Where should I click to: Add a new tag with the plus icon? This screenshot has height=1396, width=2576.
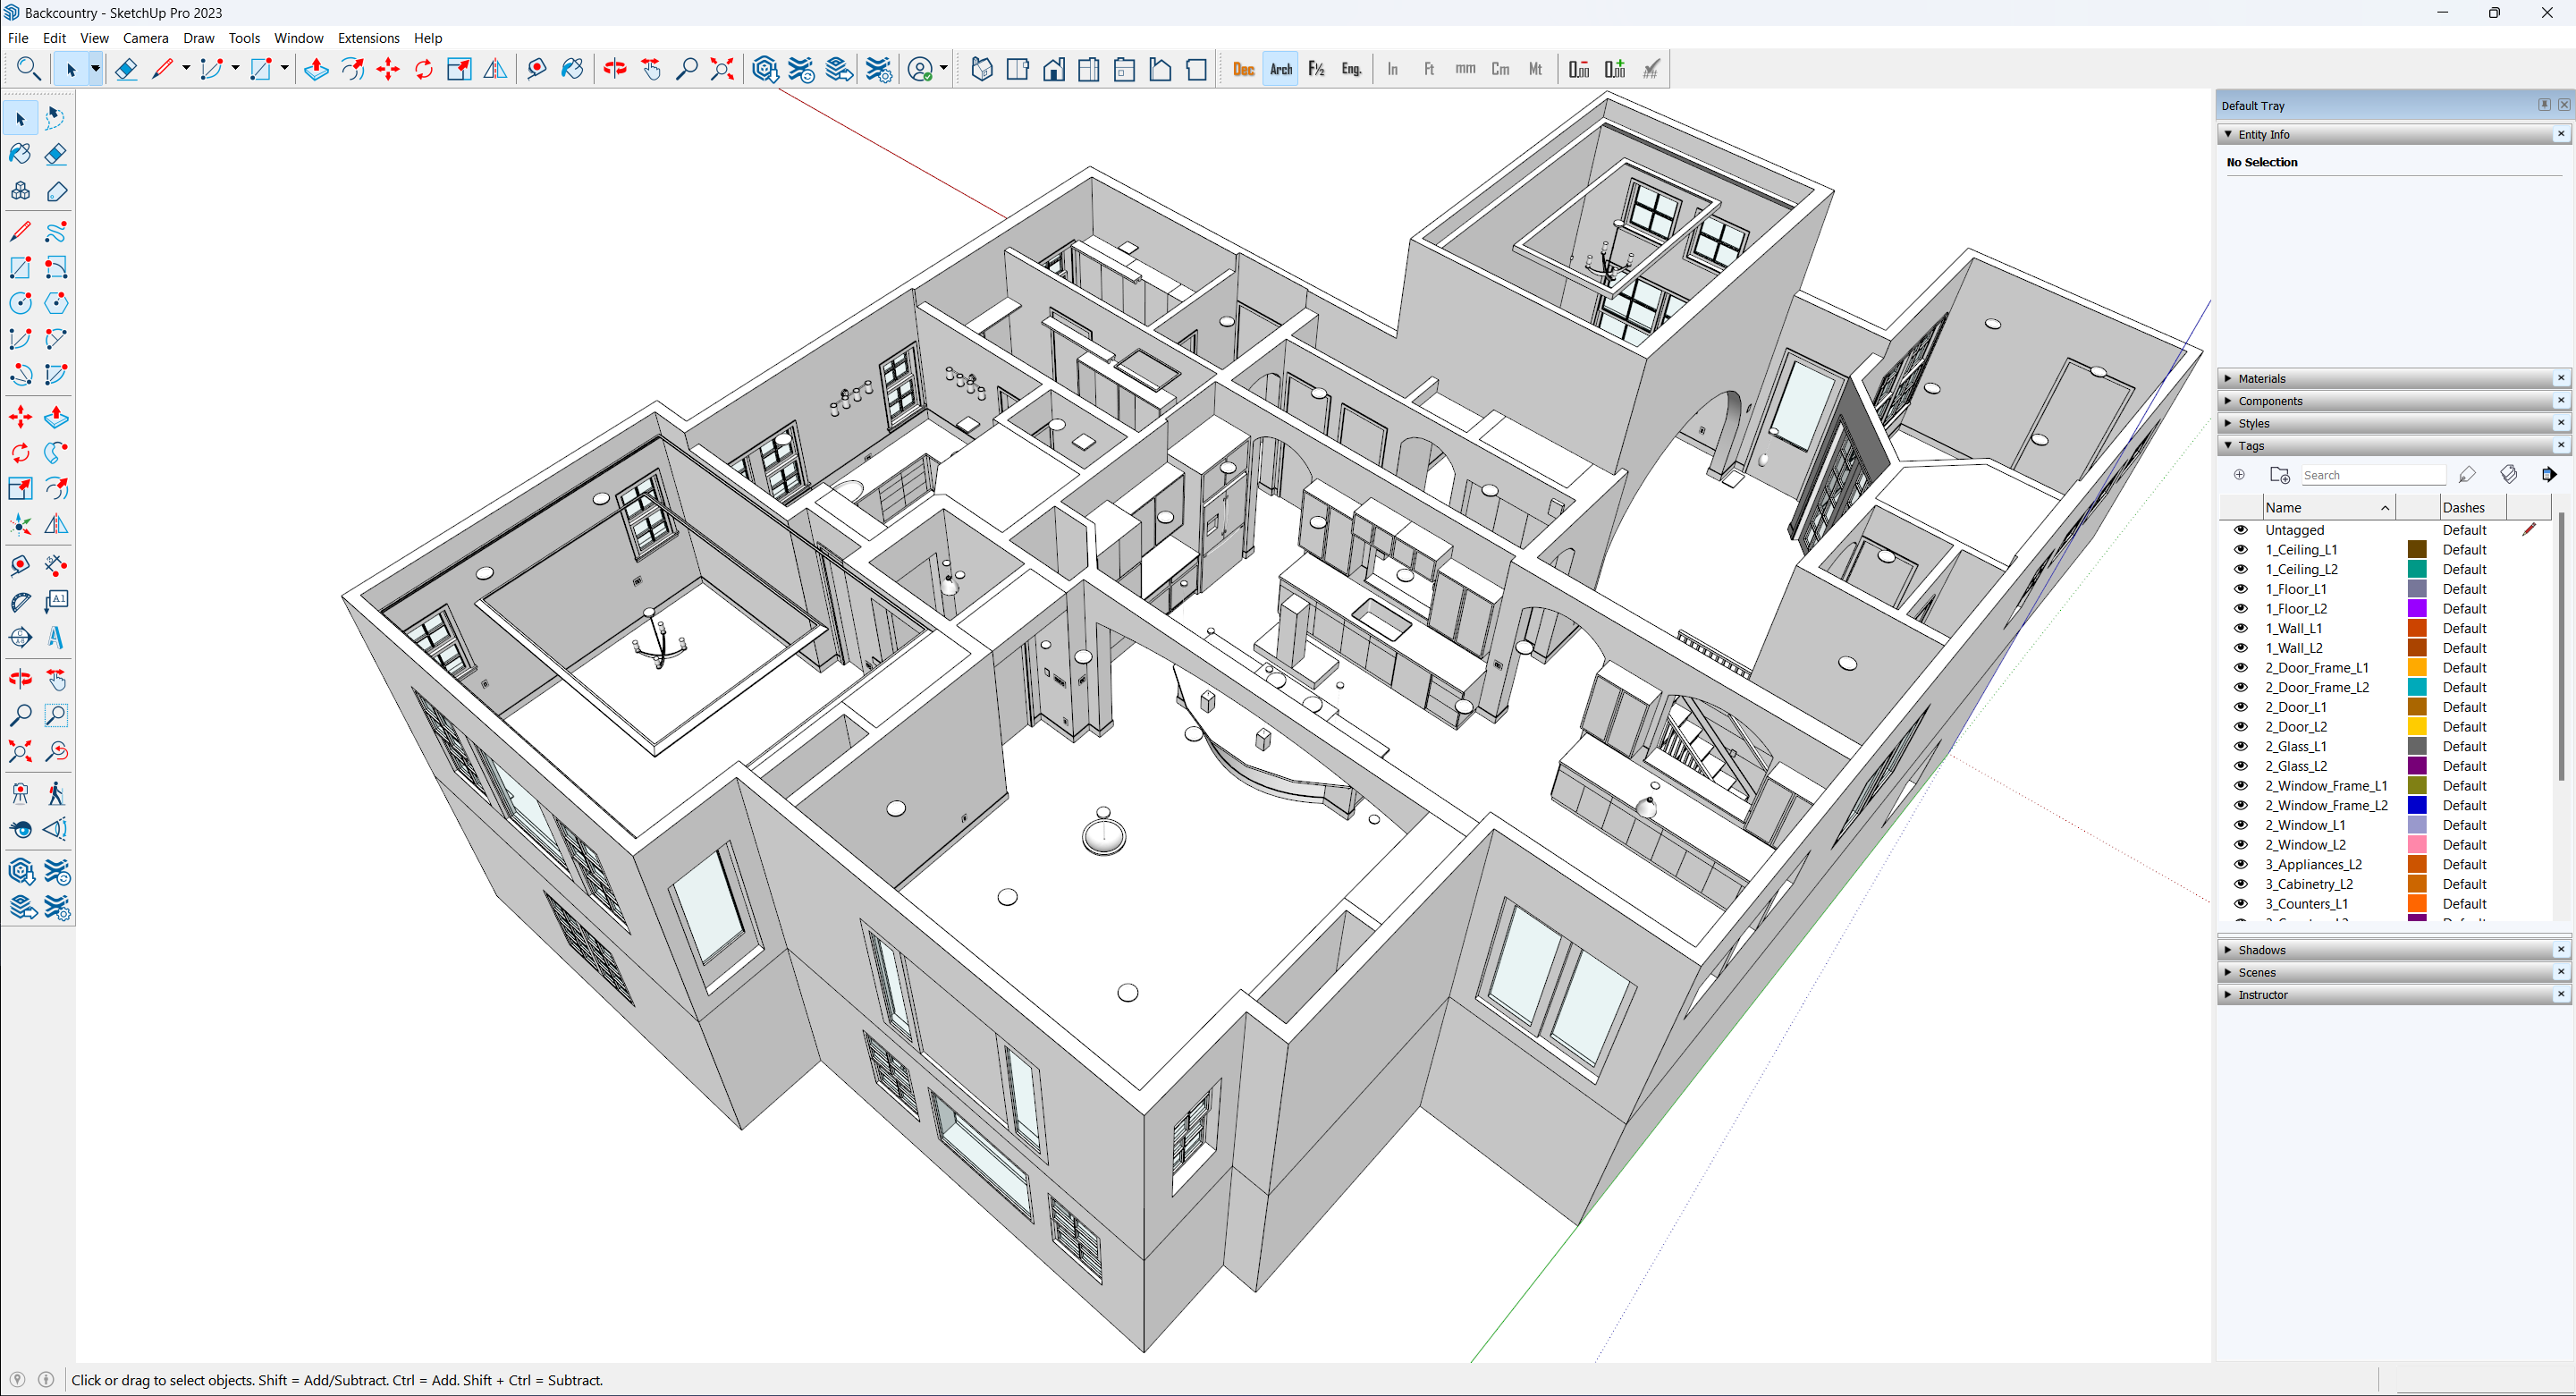point(2240,475)
